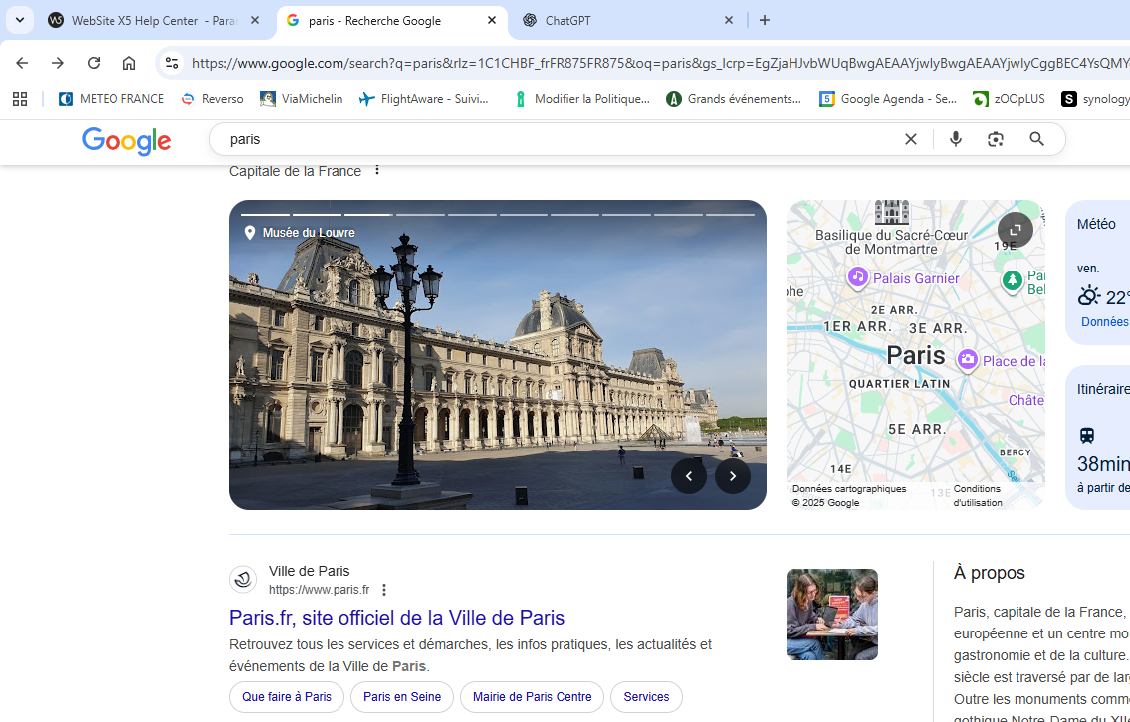This screenshot has width=1130, height=722.
Task: Submit search with magnifying glass
Action: pyautogui.click(x=1037, y=139)
